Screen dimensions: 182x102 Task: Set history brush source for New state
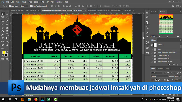click(152, 49)
